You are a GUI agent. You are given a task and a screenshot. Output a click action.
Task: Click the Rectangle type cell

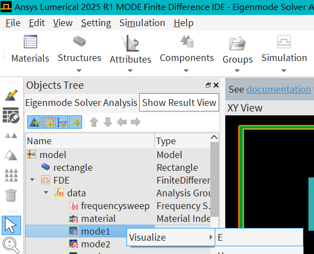click(x=177, y=167)
